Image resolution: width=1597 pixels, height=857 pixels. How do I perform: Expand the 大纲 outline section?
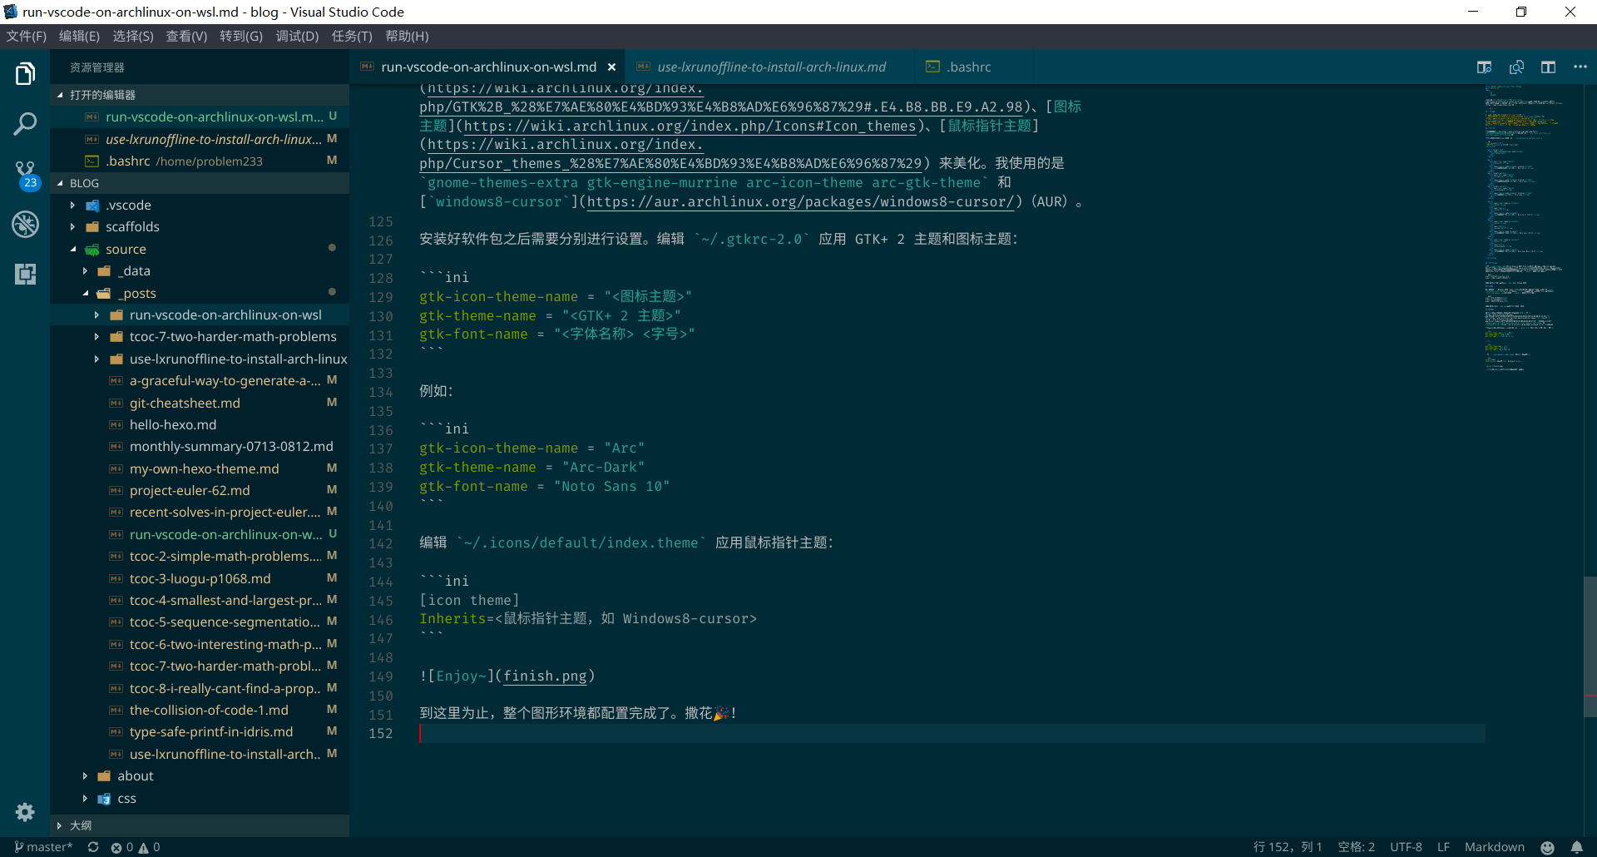click(81, 825)
